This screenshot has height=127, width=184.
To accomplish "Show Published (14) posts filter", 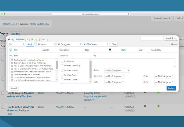I will pyautogui.click(x=22, y=39).
